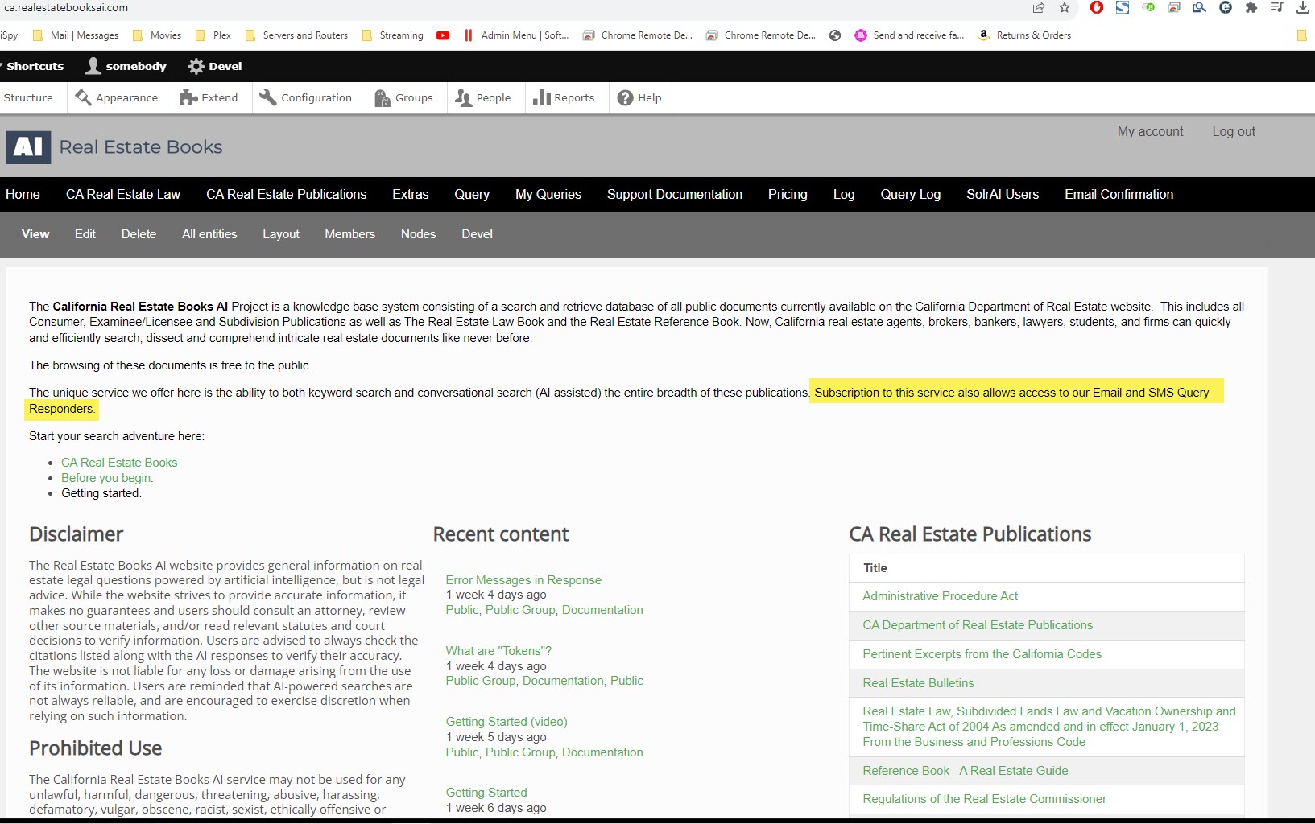Click the Log out link
The height and width of the screenshot is (824, 1315).
point(1234,131)
